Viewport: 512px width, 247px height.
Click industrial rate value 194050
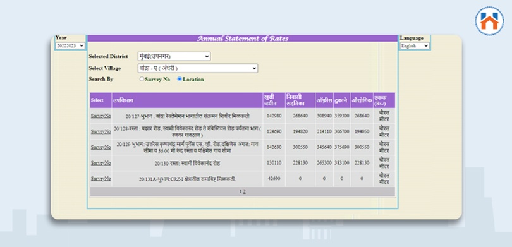(x=362, y=131)
